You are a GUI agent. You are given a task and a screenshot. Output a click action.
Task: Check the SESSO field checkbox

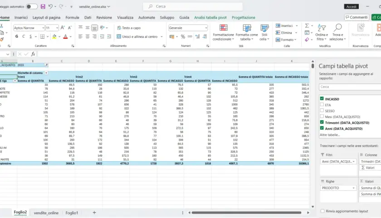(x=322, y=110)
